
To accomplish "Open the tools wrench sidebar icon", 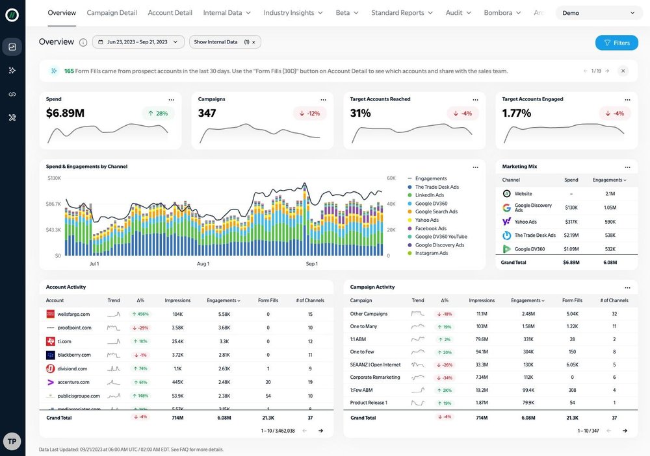I will 12,118.
